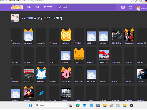
Task: Open Task View on the taskbar
Action: coord(71,105)
